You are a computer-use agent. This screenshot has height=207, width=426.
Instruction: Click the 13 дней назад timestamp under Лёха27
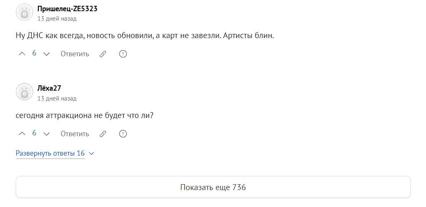(57, 99)
